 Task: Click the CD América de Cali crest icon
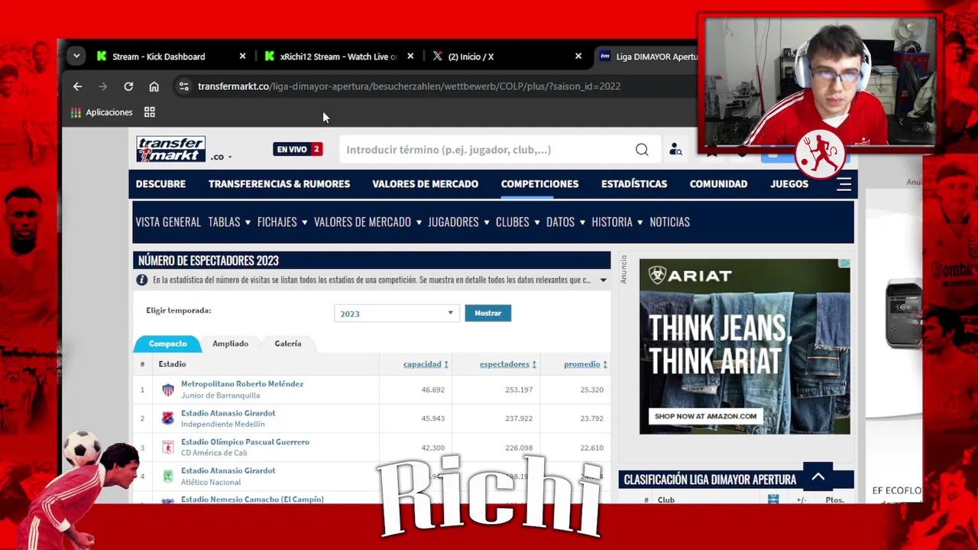(x=168, y=448)
